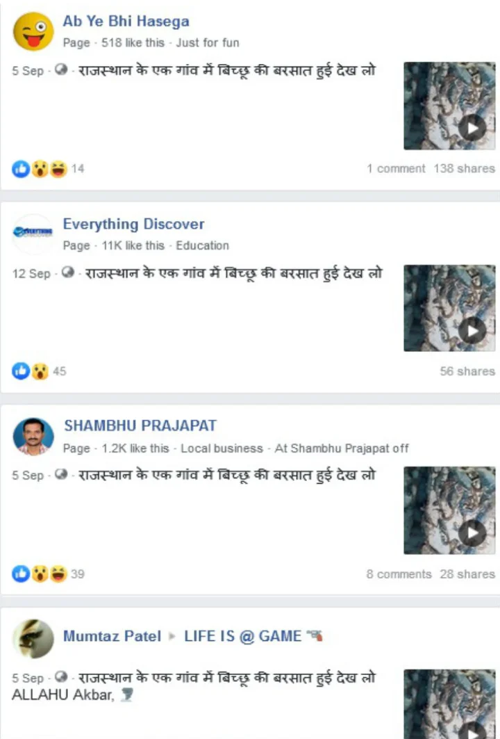Open the Ab Ye Bhi Hasega page link
Viewport: 500px width, 739px height.
[x=126, y=22]
